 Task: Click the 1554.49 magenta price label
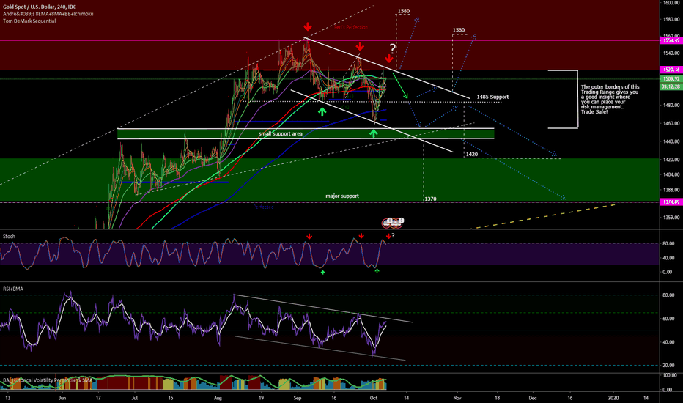tap(671, 40)
